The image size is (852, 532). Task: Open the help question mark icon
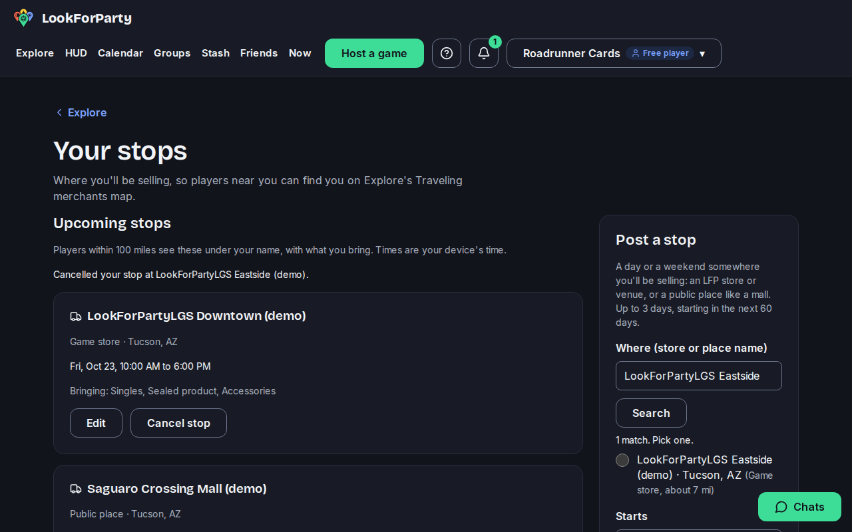pos(447,53)
